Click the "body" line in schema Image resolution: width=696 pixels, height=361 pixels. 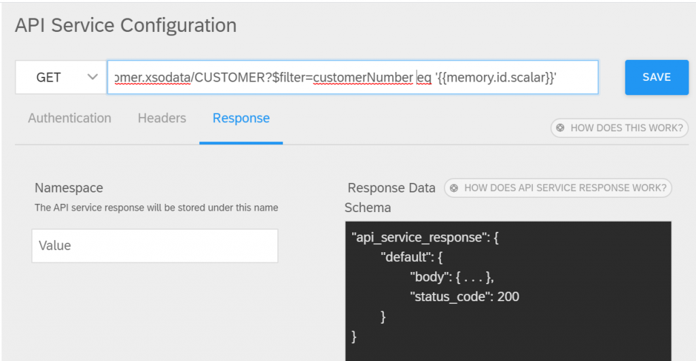(x=452, y=277)
